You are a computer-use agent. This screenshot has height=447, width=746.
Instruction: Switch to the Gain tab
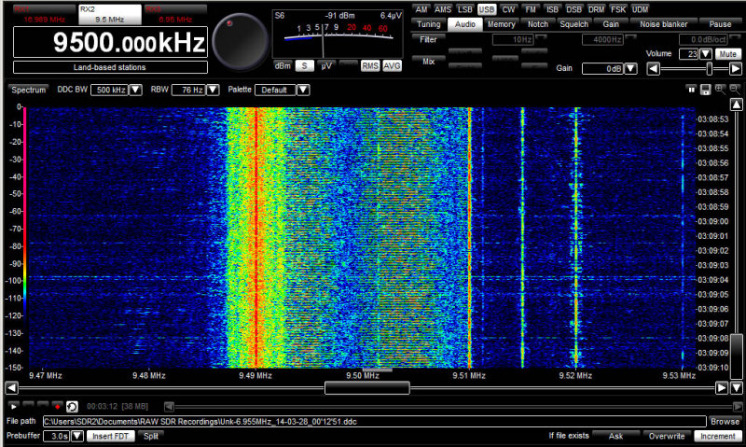[x=611, y=24]
